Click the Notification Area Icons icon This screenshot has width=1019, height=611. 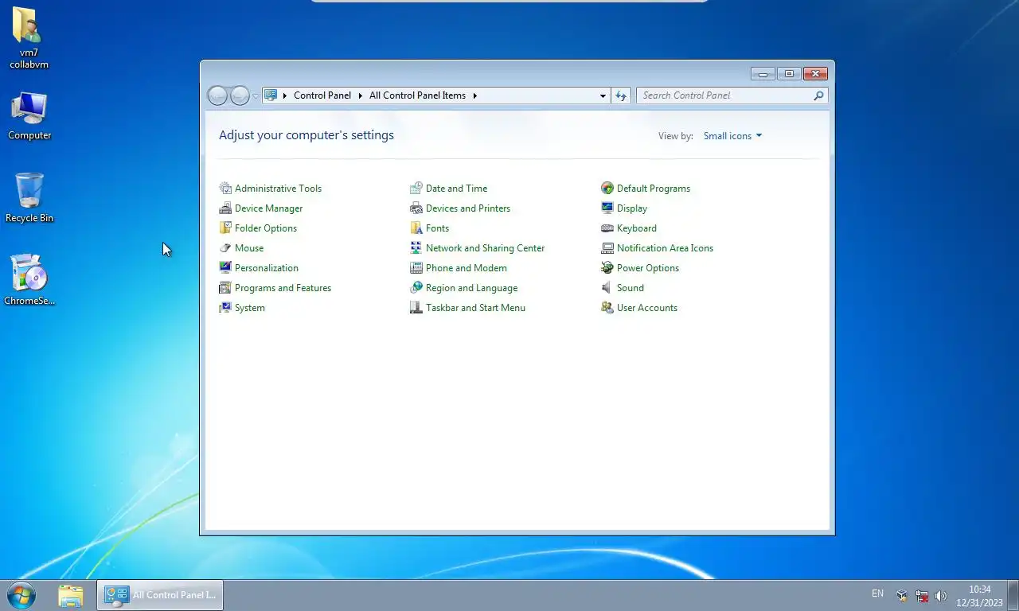[x=607, y=248]
